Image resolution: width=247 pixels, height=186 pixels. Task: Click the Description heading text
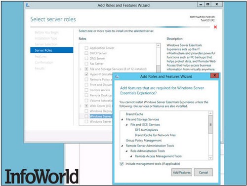pyautogui.click(x=174, y=38)
